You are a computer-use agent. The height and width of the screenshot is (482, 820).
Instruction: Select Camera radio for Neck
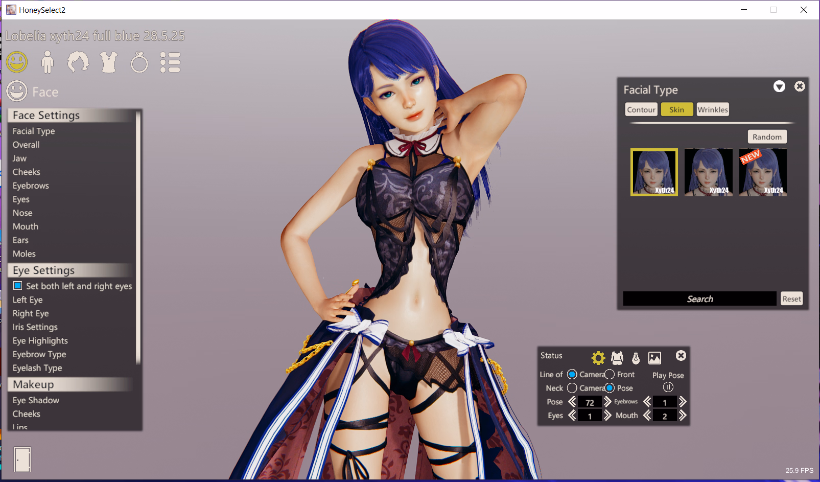point(572,388)
